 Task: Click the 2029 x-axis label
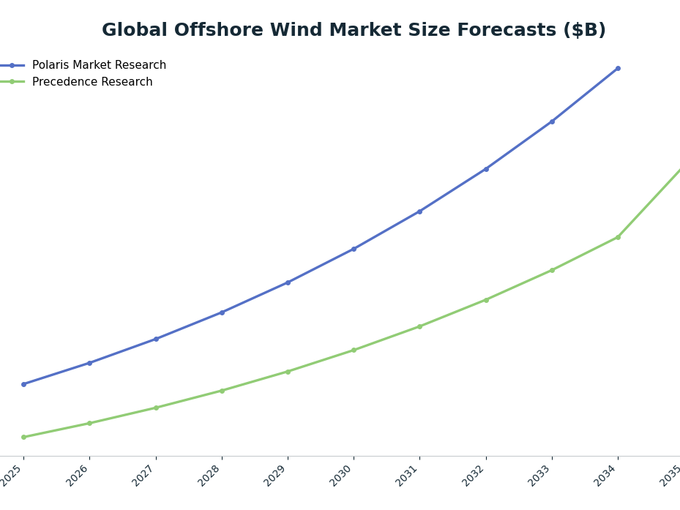pyautogui.click(x=277, y=476)
